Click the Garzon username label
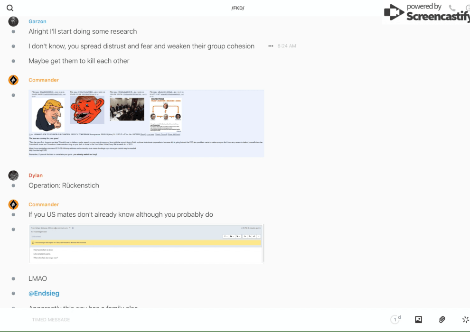Image resolution: width=470 pixels, height=332 pixels. (x=38, y=21)
